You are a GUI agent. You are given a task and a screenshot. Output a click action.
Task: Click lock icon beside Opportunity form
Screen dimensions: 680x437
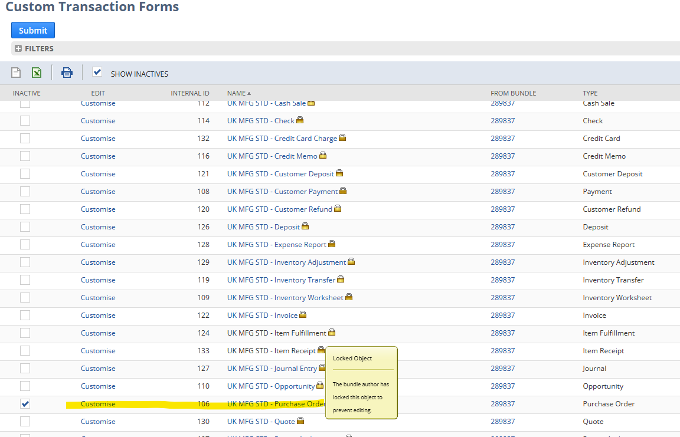click(320, 386)
